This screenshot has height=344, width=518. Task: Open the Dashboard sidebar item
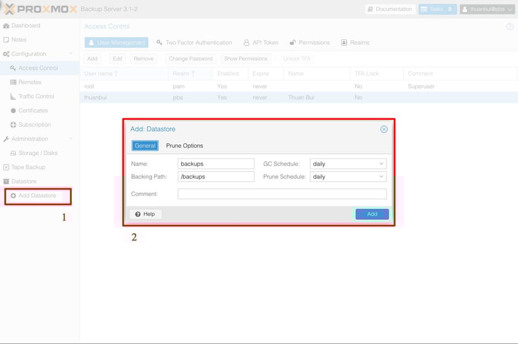25,26
